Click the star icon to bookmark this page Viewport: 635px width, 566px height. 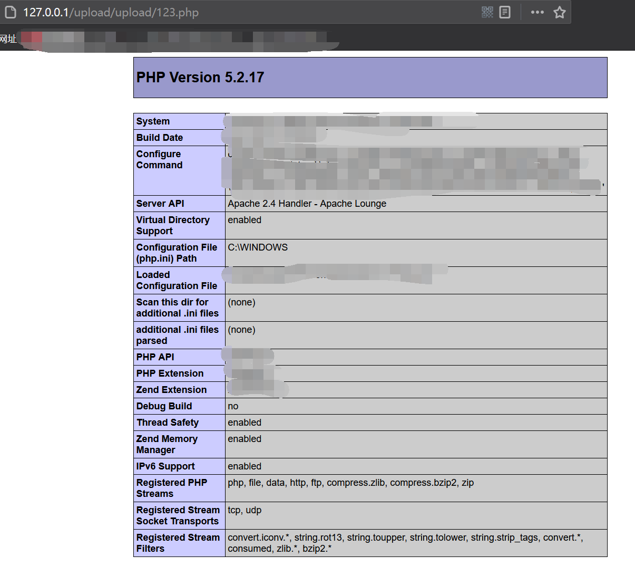pos(559,12)
